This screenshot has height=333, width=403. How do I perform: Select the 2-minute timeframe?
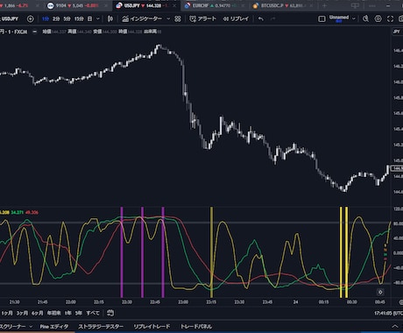pyautogui.click(x=56, y=19)
